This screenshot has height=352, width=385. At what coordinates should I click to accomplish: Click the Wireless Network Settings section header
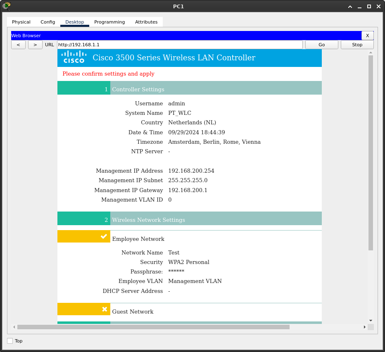tap(148, 220)
